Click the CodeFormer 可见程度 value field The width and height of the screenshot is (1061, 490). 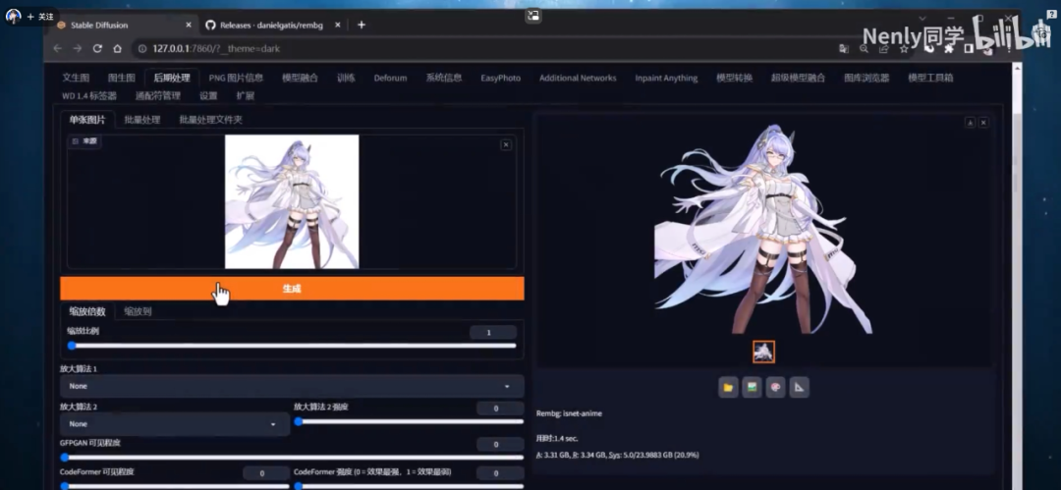266,473
